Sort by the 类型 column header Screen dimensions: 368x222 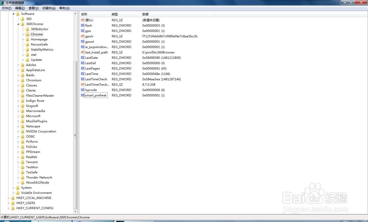click(125, 14)
